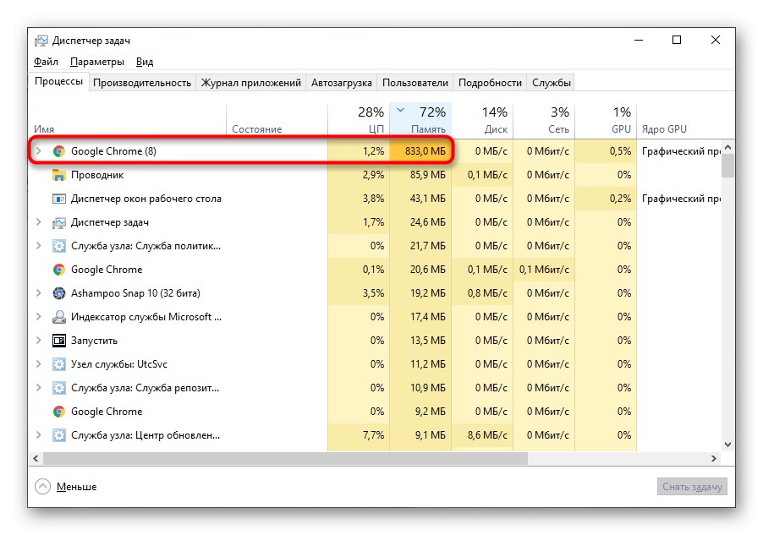
Task: Click the Узел службы: UtcSvc gear icon
Action: pos(59,364)
